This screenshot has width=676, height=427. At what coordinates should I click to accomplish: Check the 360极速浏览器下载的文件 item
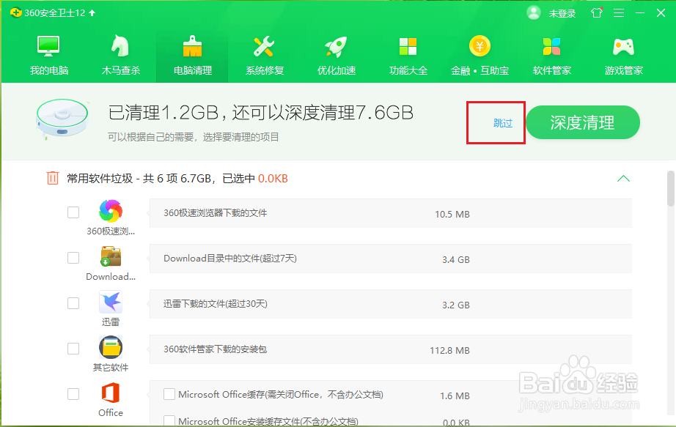73,212
